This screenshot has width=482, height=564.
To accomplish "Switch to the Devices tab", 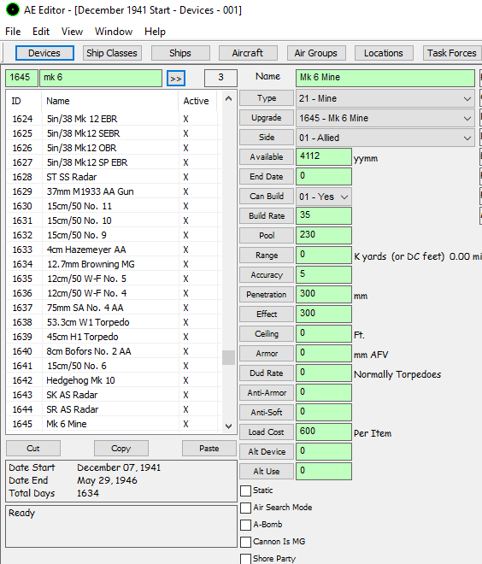I will (x=44, y=53).
